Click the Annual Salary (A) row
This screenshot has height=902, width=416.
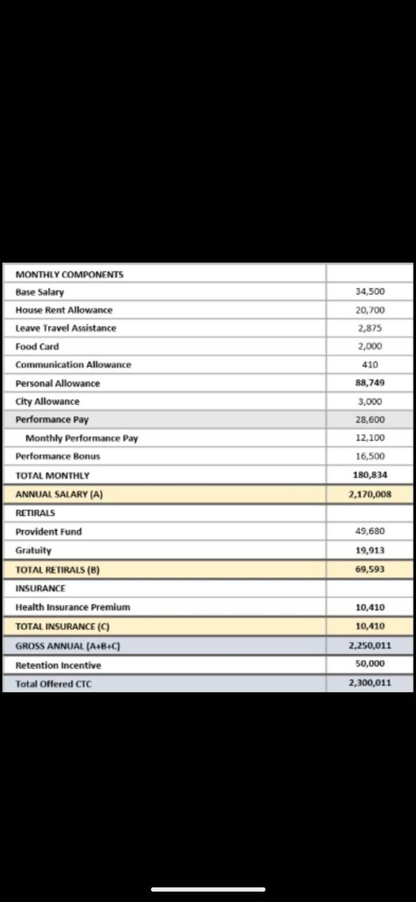[208, 494]
